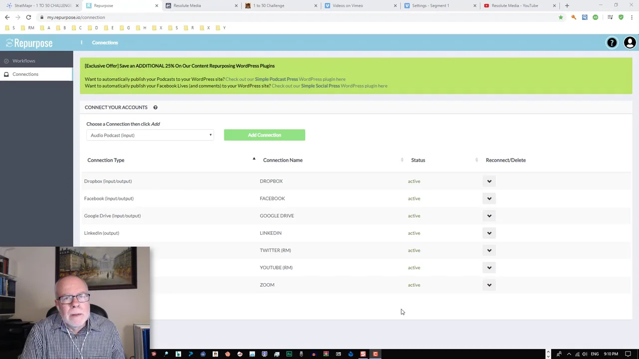This screenshot has height=359, width=639.
Task: Expand reconnect/delete options for LinkedIn
Action: click(x=489, y=233)
